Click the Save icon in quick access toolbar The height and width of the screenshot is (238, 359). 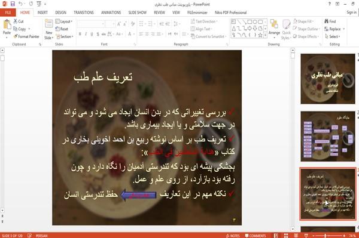13,4
